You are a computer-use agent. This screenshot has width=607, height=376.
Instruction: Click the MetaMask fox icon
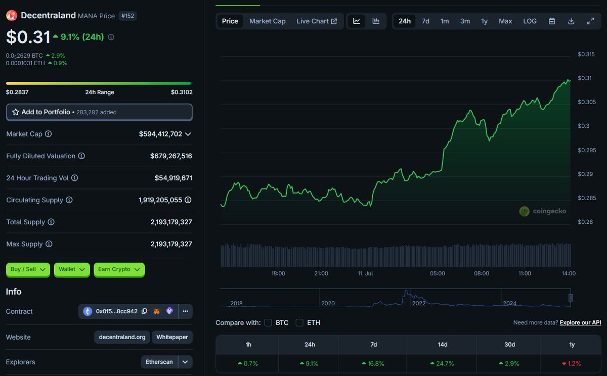click(x=157, y=311)
